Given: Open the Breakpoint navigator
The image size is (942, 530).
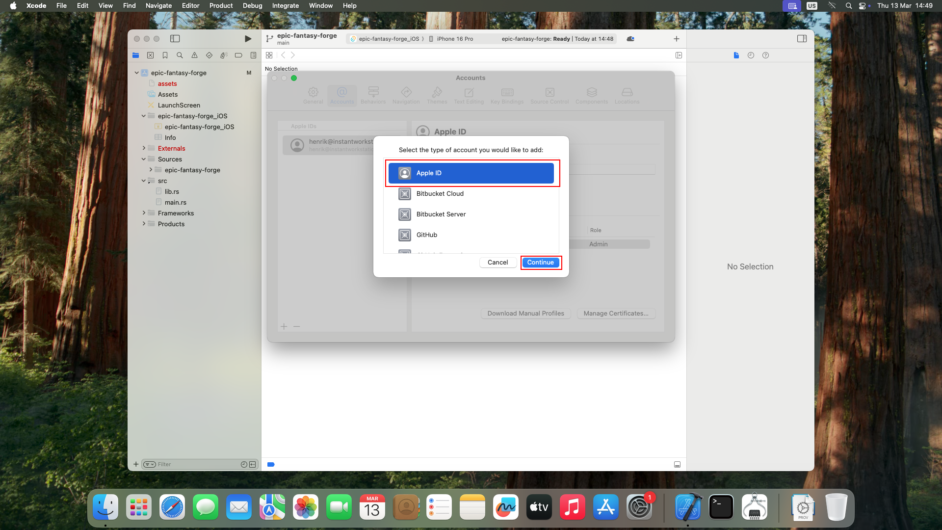Looking at the screenshot, I should pyautogui.click(x=238, y=55).
